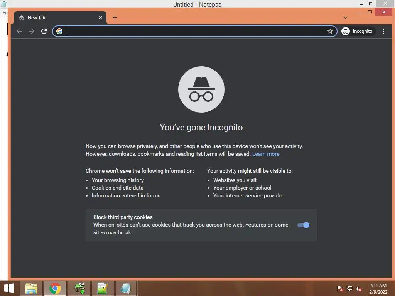Click 'Block third-party cookies' label
Image resolution: width=395 pixels, height=296 pixels.
(x=123, y=217)
